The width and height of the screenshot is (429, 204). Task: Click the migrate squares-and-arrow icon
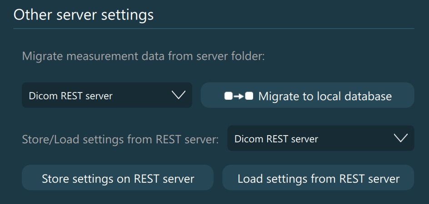tap(239, 96)
